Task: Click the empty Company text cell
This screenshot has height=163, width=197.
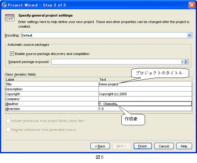Action: pyautogui.click(x=145, y=99)
